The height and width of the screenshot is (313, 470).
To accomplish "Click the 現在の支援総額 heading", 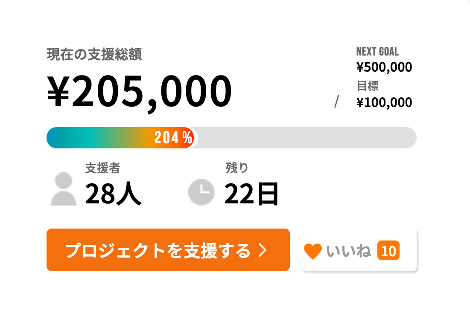I will click(94, 54).
